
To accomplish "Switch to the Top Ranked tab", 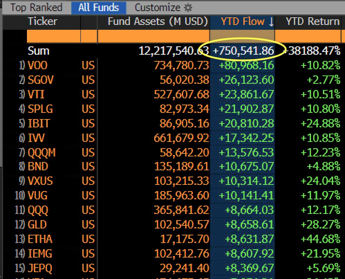I will [x=36, y=8].
